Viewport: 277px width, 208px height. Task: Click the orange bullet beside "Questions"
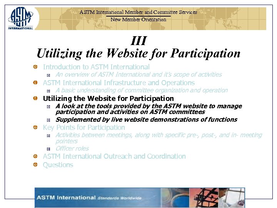(35, 165)
